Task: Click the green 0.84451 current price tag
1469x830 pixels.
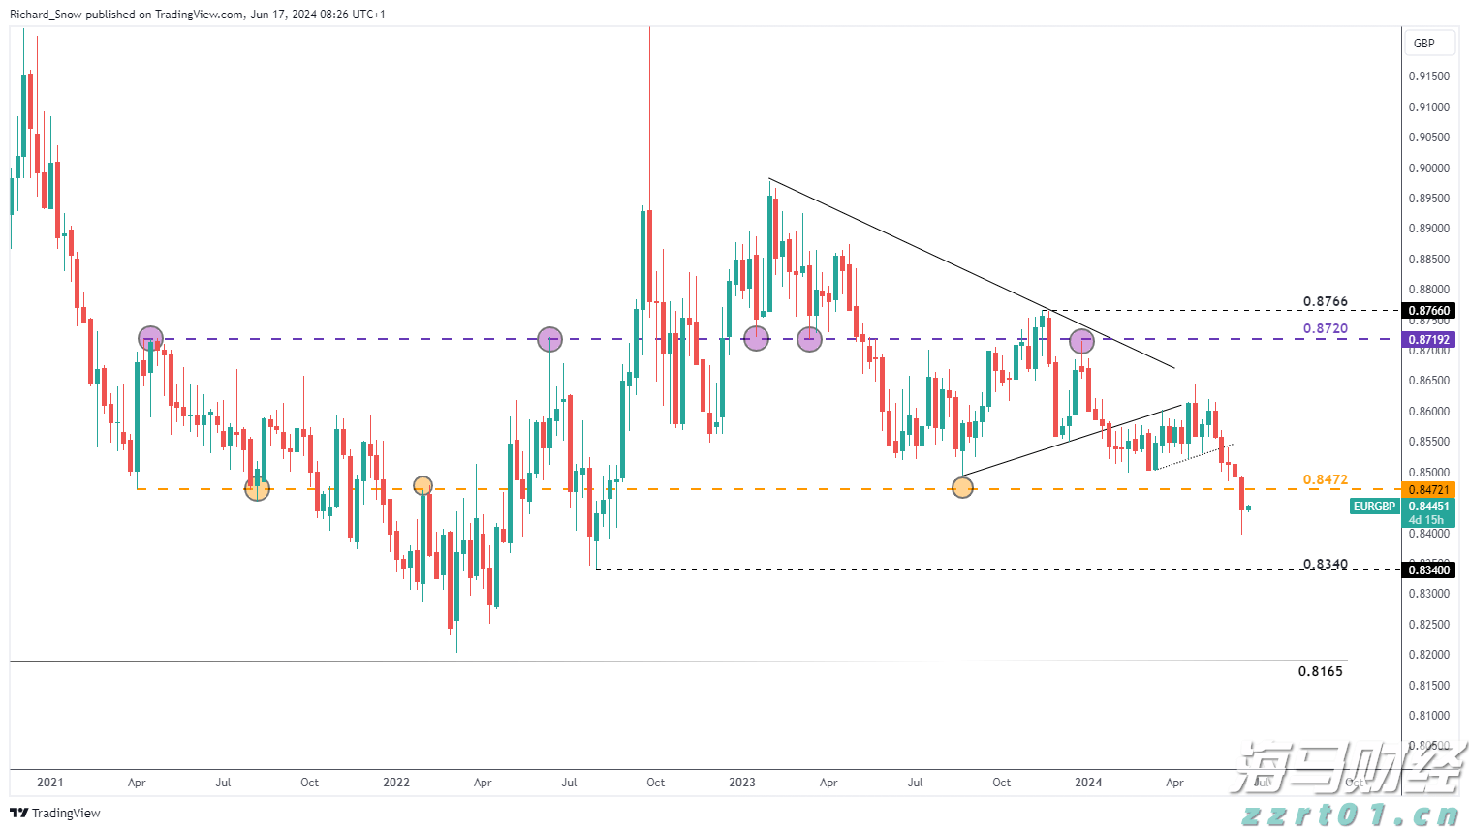Action: (x=1428, y=507)
